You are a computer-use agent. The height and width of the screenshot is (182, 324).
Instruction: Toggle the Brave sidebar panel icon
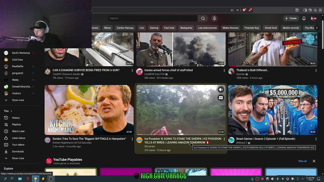305,10
